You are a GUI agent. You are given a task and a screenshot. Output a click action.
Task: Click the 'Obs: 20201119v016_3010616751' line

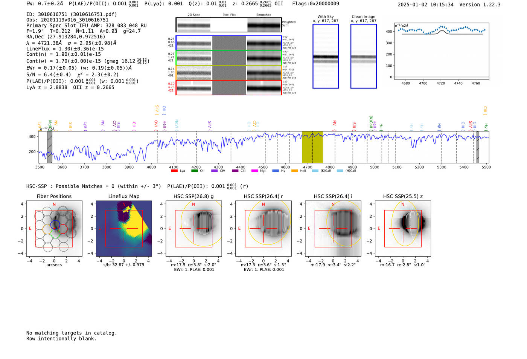pos(67,20)
